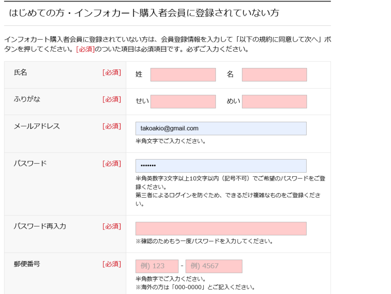Image resolution: width=391 pixels, height=294 pixels.
Task: Click the せい label before the furigana field
Action: coord(142,102)
